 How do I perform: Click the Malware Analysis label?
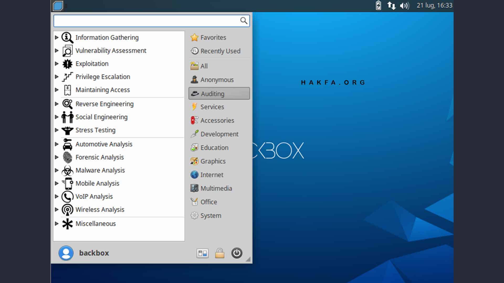pos(100,170)
